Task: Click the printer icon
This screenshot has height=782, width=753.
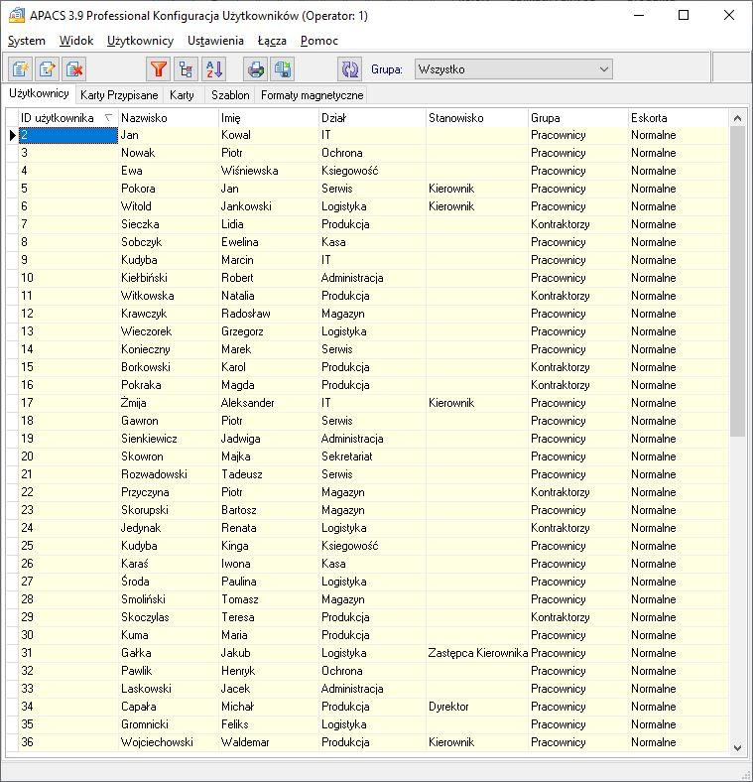Action: coord(256,68)
